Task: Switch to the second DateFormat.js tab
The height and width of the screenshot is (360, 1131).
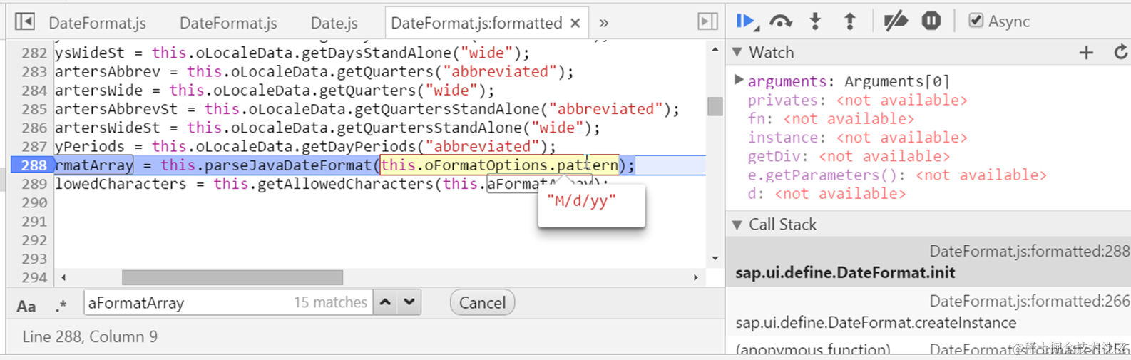Action: point(228,23)
